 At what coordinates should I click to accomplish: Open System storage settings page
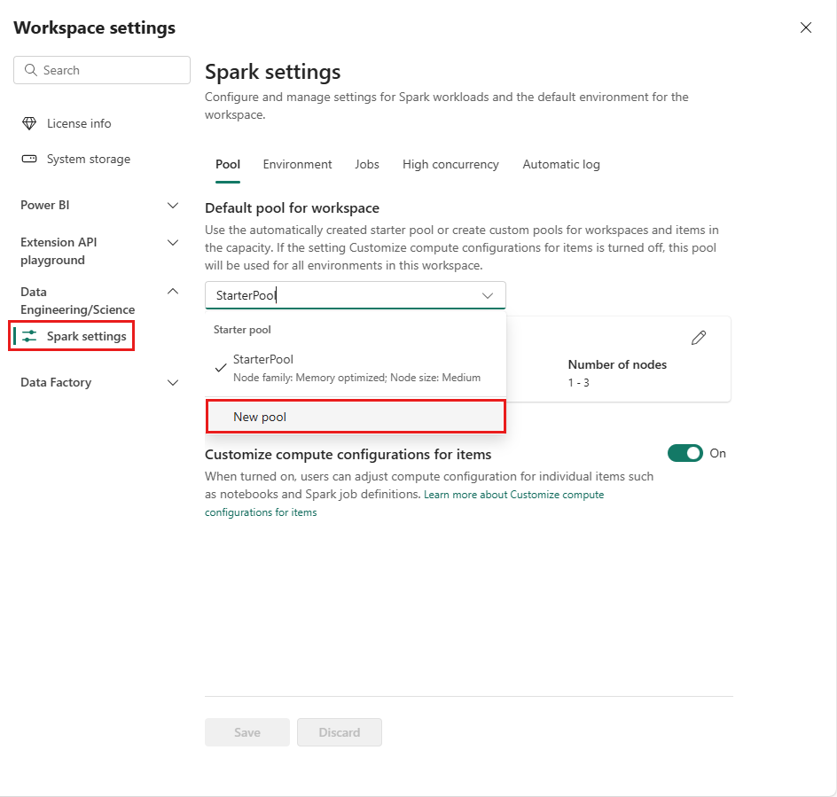(x=75, y=159)
